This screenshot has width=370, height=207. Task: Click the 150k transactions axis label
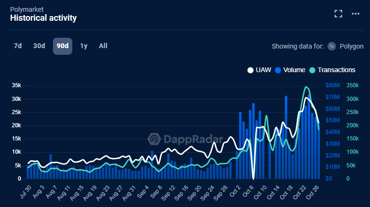(x=353, y=139)
